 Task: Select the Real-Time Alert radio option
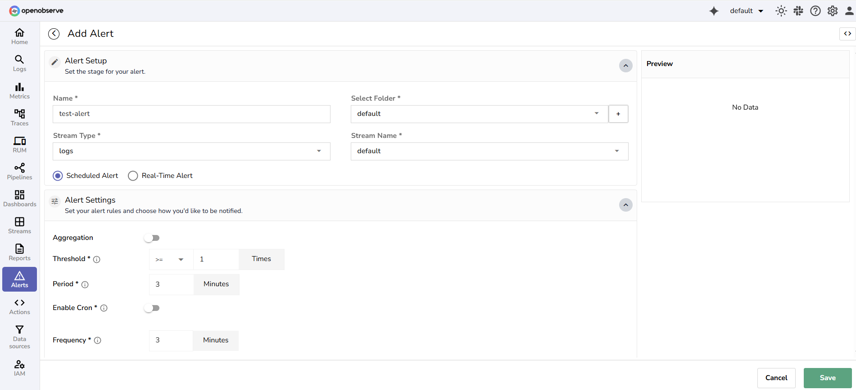pyautogui.click(x=133, y=176)
